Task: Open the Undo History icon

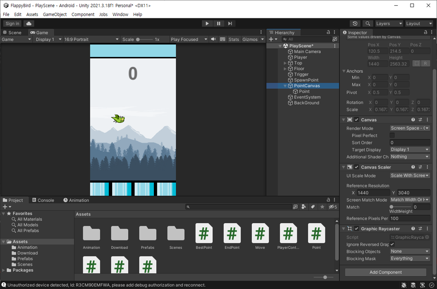Action: (x=355, y=24)
